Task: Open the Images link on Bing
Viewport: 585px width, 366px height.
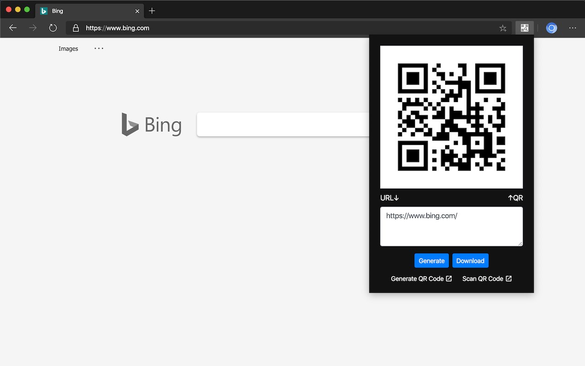Action: [x=68, y=48]
